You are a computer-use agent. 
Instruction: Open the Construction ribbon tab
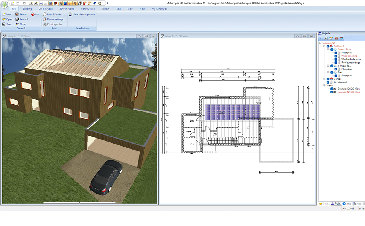[x=88, y=8]
